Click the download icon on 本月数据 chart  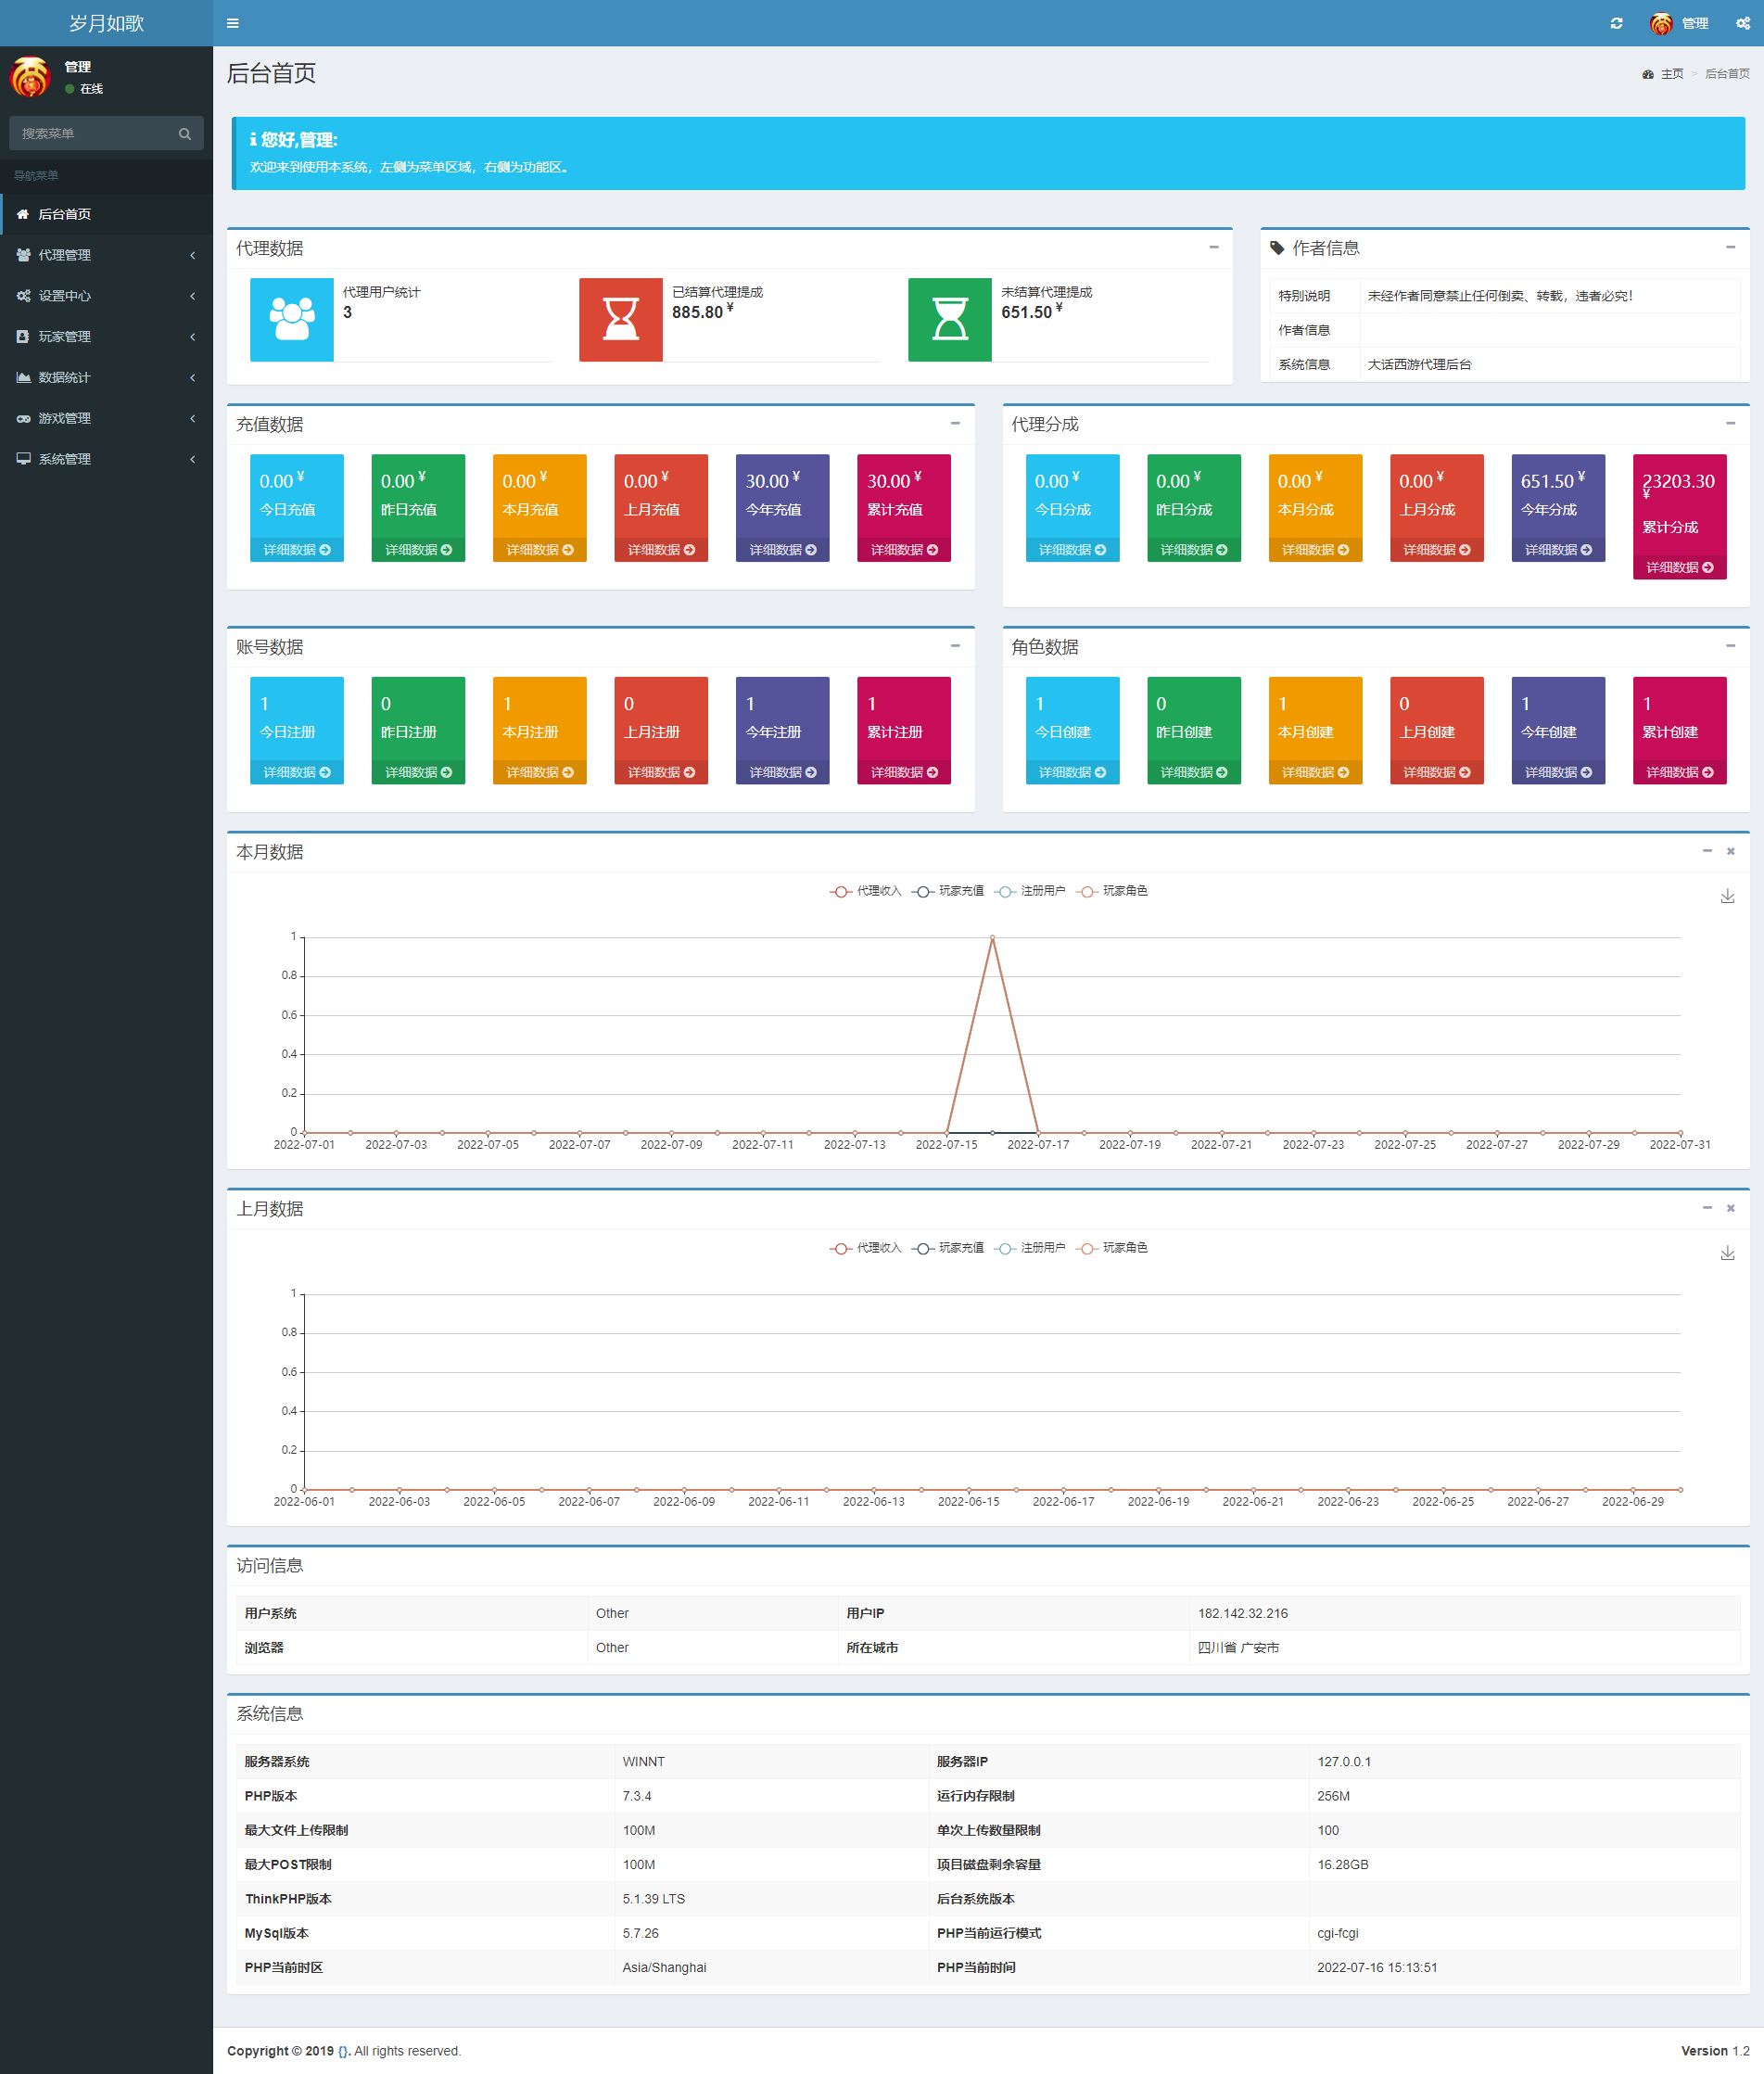[x=1727, y=896]
